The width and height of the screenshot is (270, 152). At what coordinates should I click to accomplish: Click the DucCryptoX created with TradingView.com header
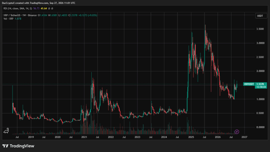click(x=39, y=3)
